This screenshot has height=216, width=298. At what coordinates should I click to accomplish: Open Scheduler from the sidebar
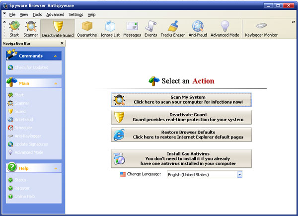[x=20, y=128]
